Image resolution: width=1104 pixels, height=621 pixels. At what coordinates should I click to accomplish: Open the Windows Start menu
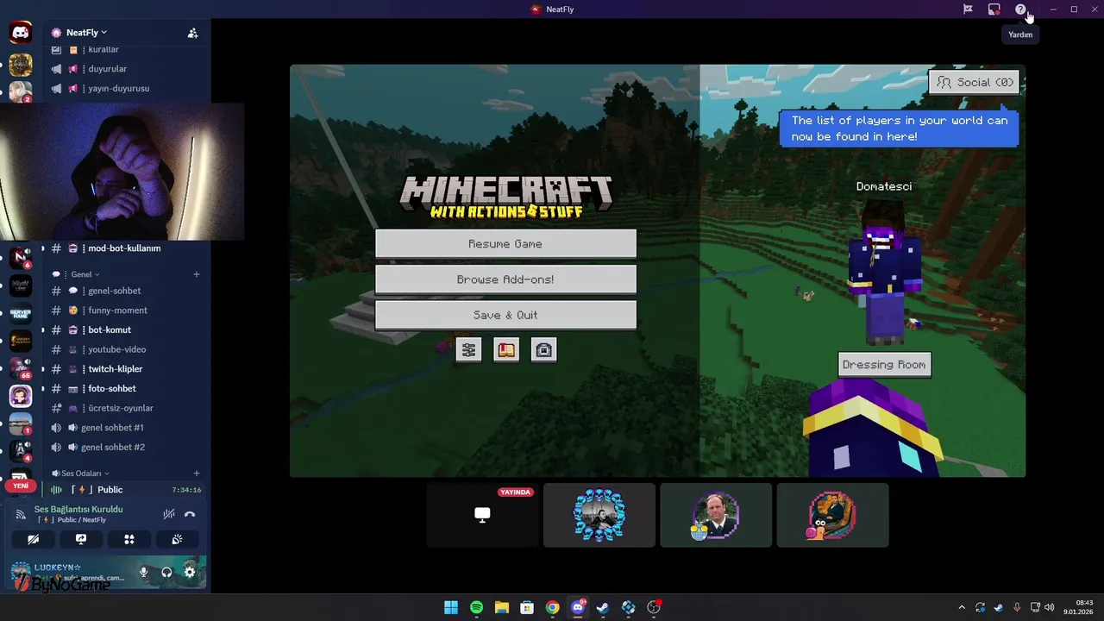click(x=451, y=608)
